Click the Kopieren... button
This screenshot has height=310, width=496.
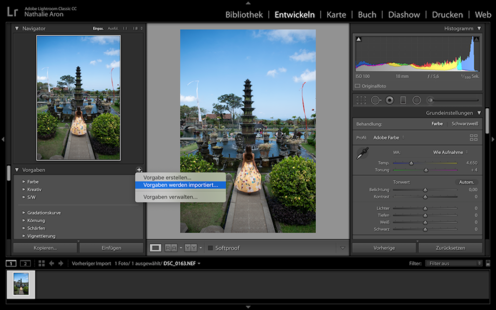(45, 248)
